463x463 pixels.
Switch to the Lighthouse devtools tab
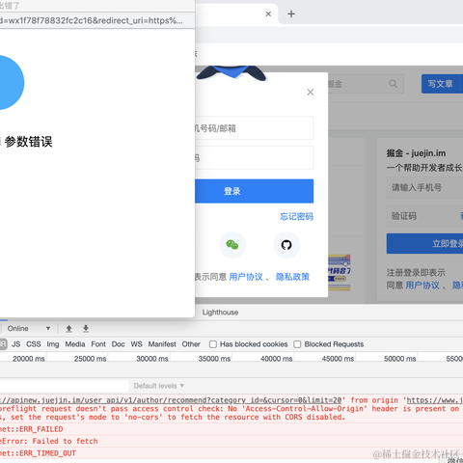pos(220,313)
